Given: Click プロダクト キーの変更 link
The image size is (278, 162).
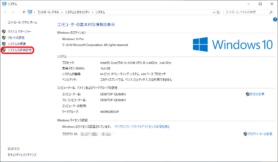Looking at the screenshot, I should pos(260,134).
